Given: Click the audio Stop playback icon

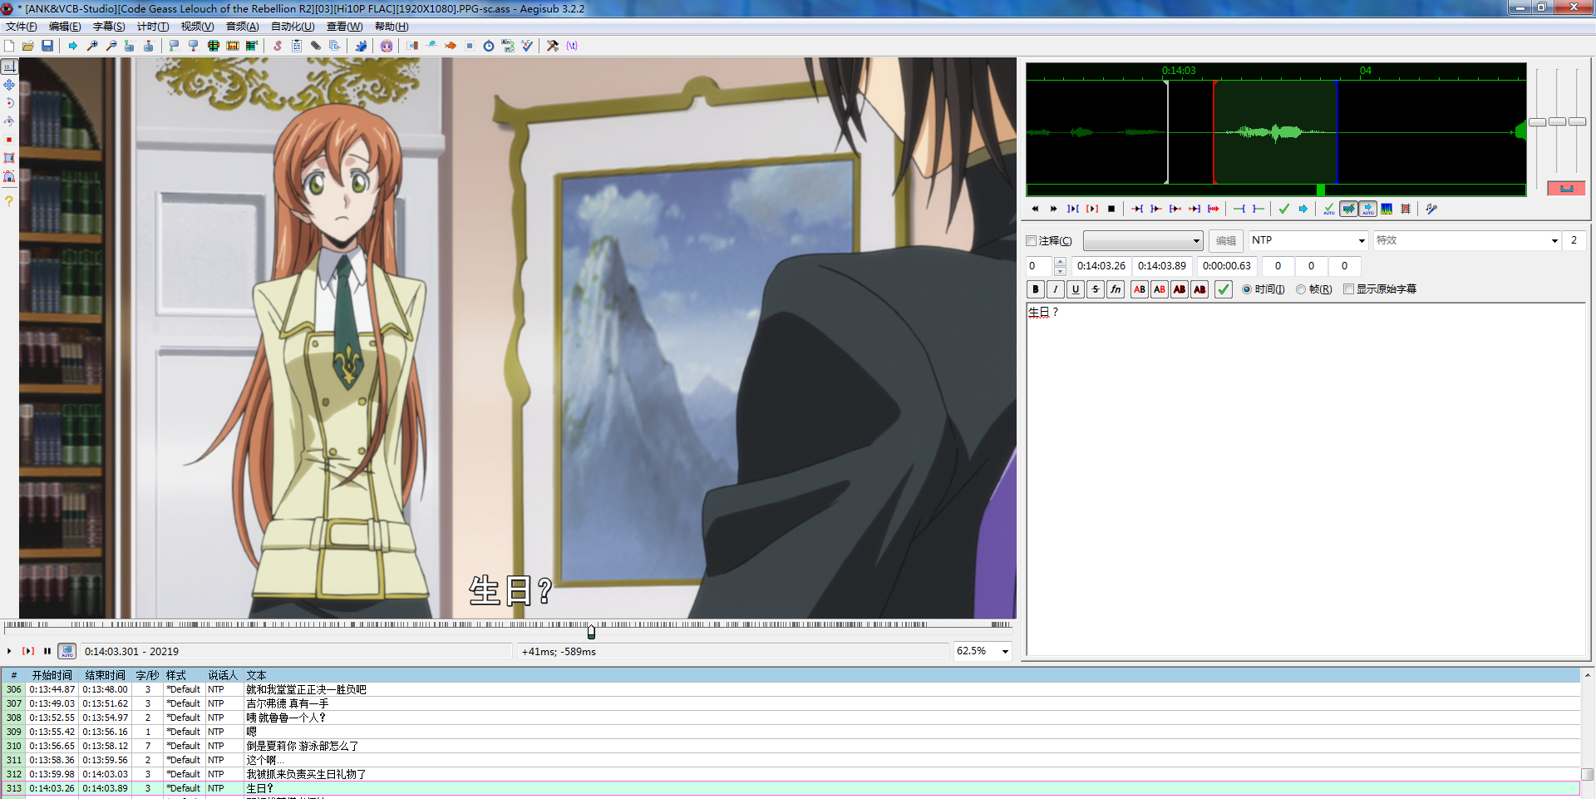Looking at the screenshot, I should click(x=1111, y=209).
